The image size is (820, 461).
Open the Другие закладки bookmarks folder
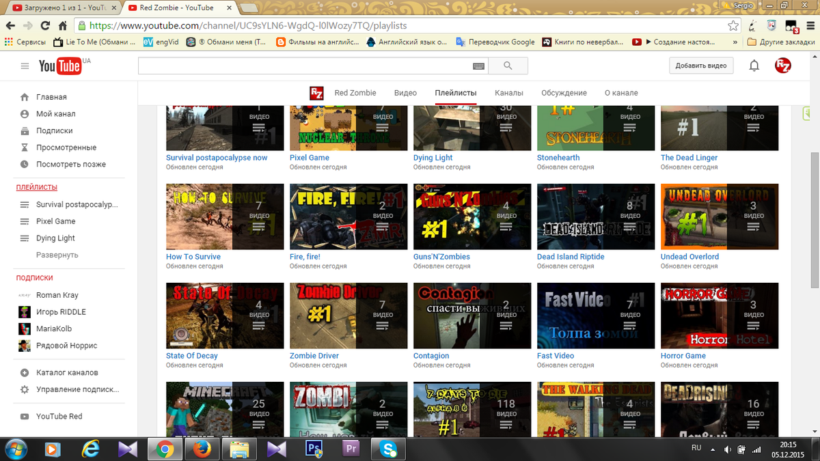780,42
